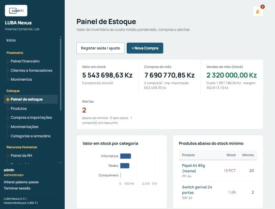275x209 pixels.
Task: Click the Compras do mês value 7 690 770,85 Kz
Action: point(169,75)
